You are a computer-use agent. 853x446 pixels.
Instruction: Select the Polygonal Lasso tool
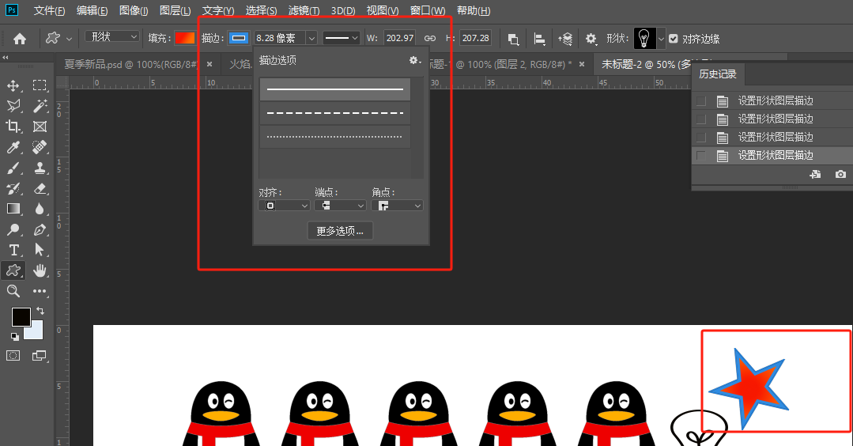(13, 105)
